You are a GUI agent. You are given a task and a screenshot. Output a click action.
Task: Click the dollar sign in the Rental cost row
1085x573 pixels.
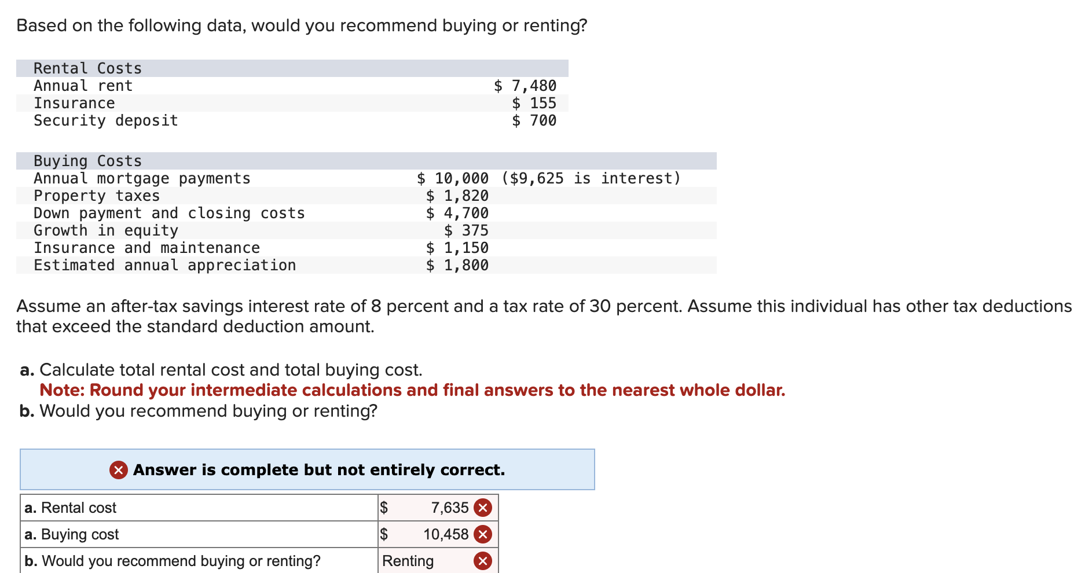(384, 508)
